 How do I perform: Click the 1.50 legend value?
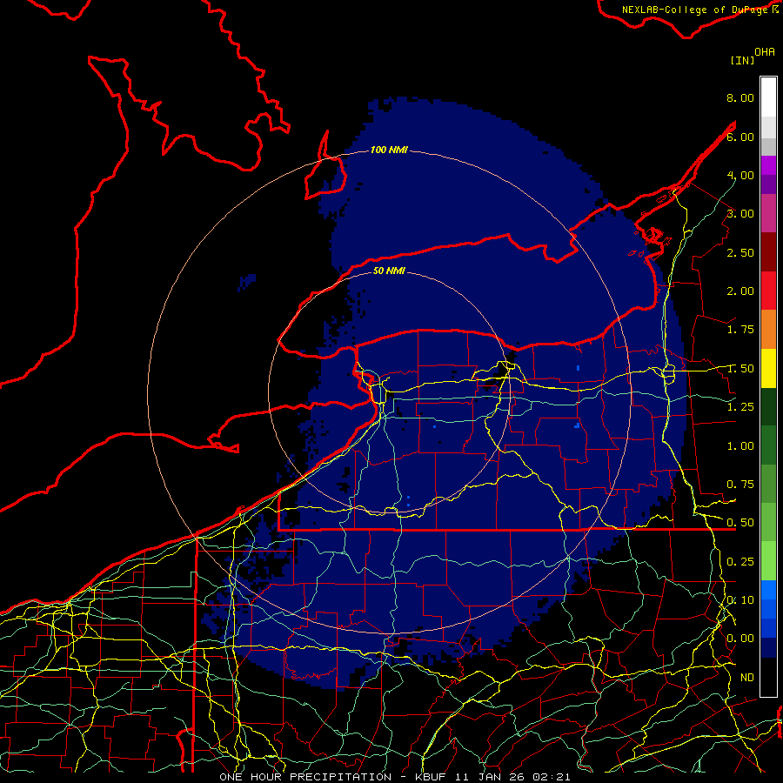pyautogui.click(x=740, y=369)
